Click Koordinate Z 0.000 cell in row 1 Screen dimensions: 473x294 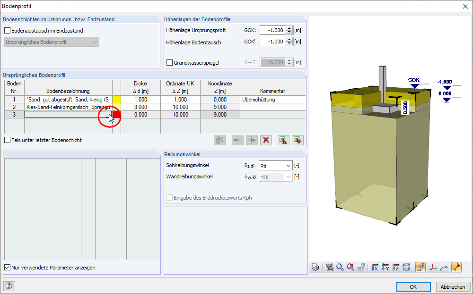[x=220, y=99]
